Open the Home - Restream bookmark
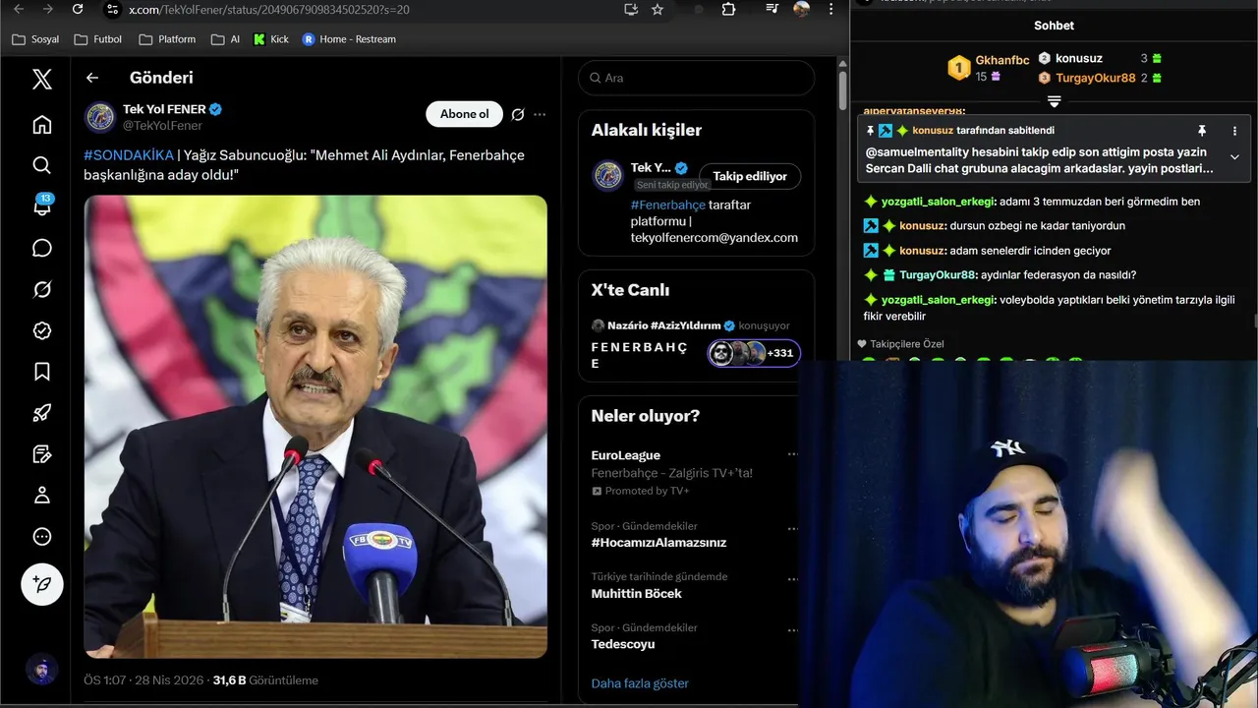This screenshot has width=1258, height=708. click(349, 39)
